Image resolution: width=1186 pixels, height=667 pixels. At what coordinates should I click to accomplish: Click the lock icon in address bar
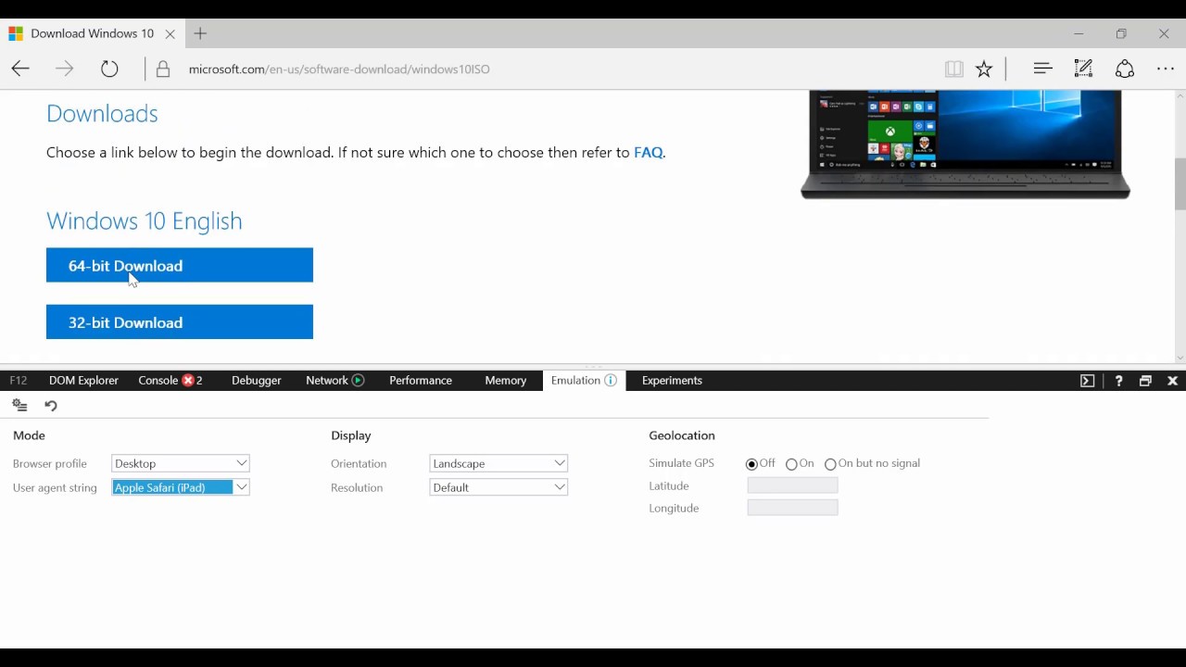[163, 69]
